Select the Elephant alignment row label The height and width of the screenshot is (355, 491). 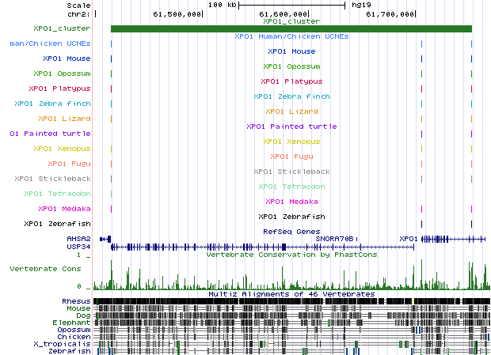click(x=72, y=323)
